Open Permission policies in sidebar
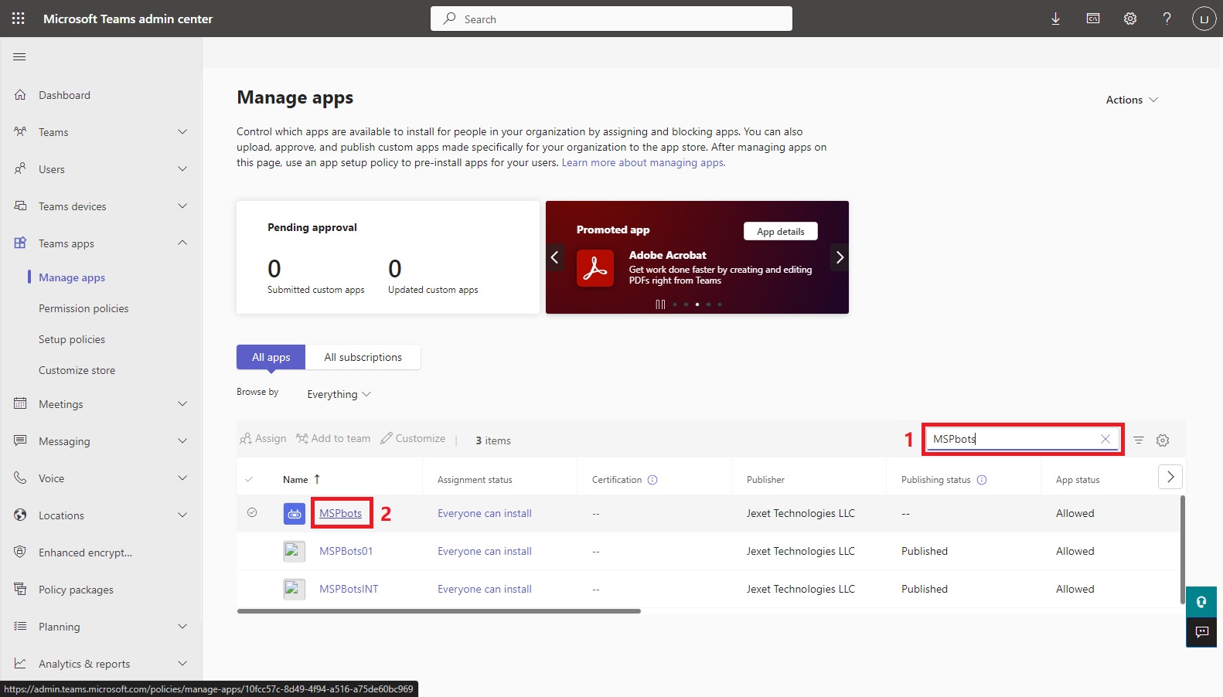Screen dimensions: 1223x697 click(83, 308)
